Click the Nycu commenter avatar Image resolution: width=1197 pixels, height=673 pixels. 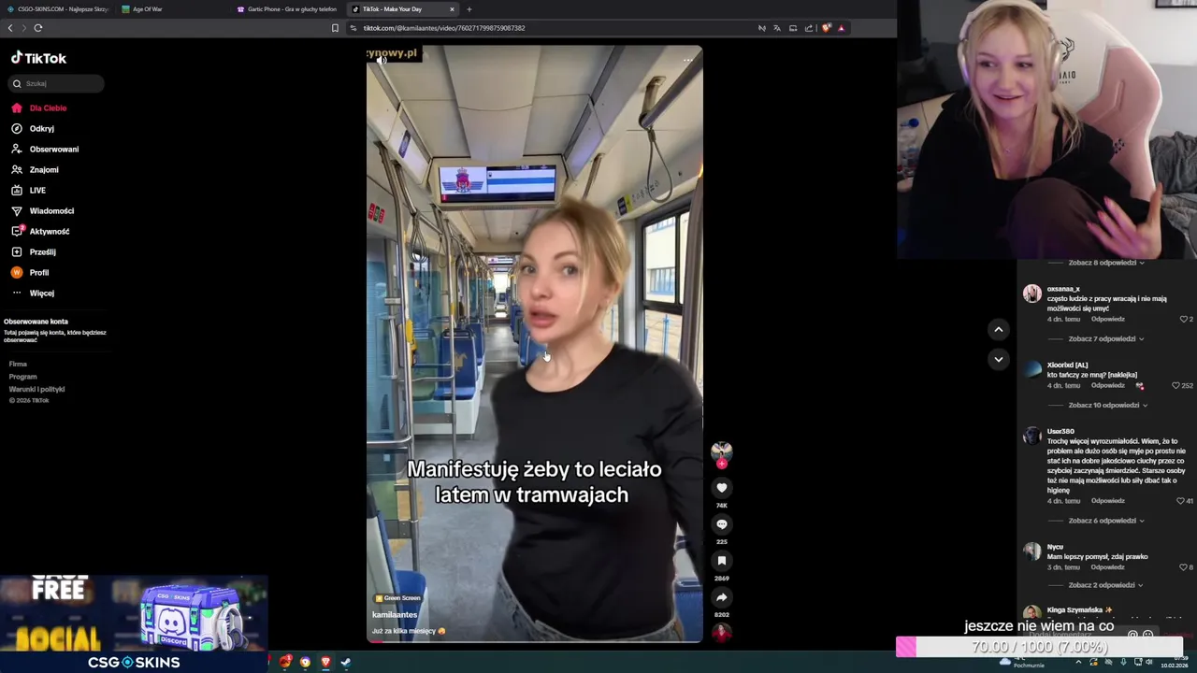click(x=1031, y=551)
